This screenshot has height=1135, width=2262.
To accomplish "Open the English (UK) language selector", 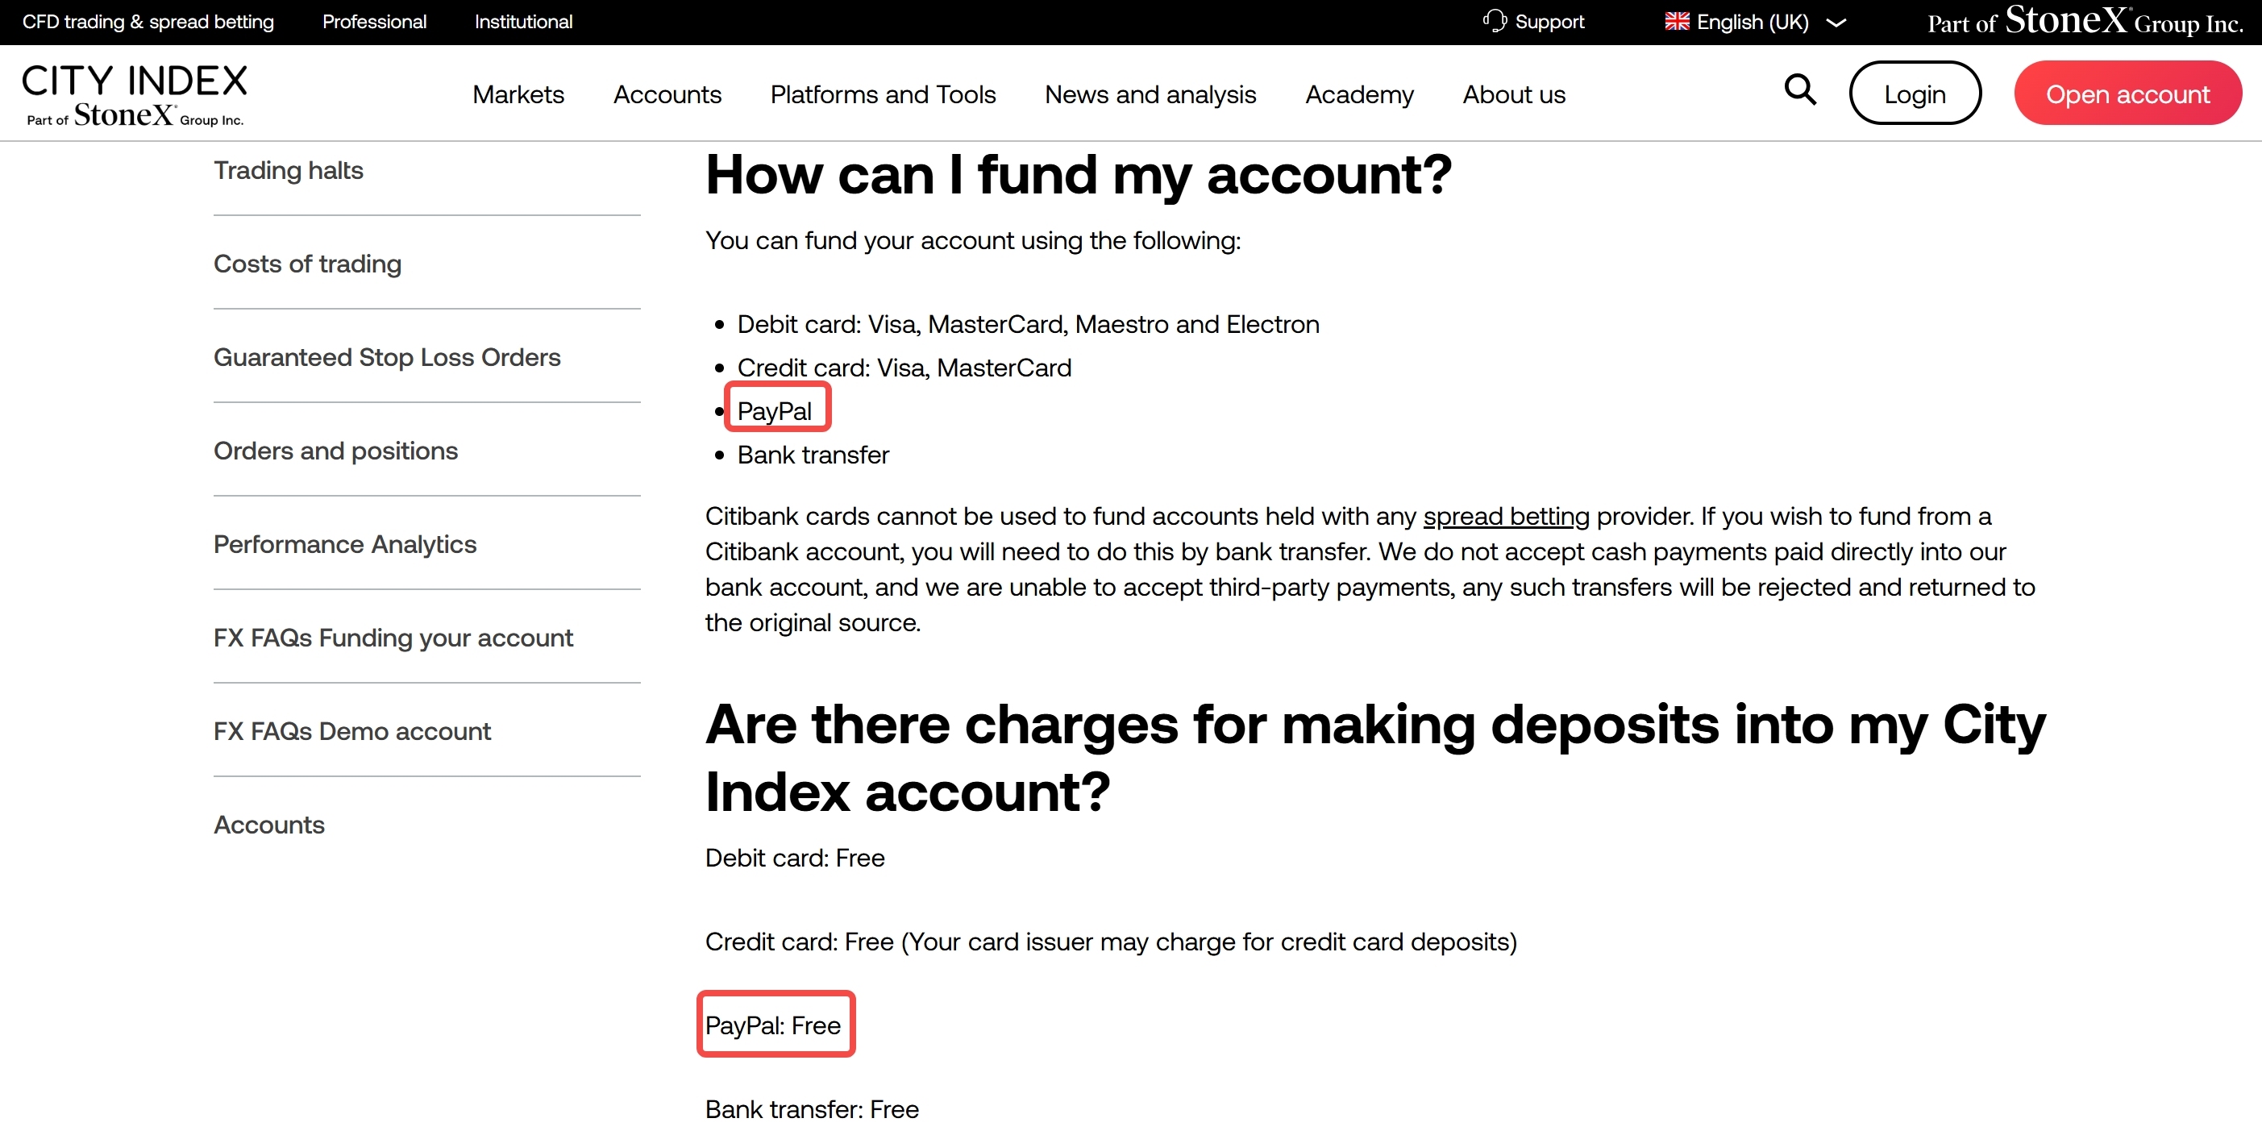I will (x=1754, y=22).
